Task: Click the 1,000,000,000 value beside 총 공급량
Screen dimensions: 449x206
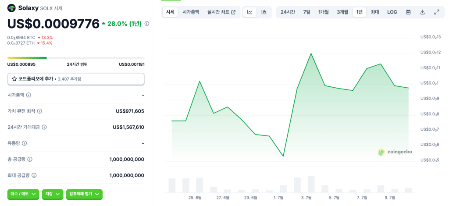Action: click(127, 159)
